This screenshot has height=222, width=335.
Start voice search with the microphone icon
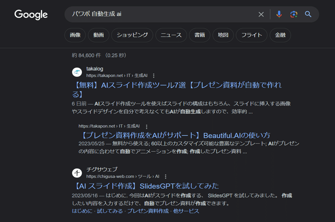279,14
